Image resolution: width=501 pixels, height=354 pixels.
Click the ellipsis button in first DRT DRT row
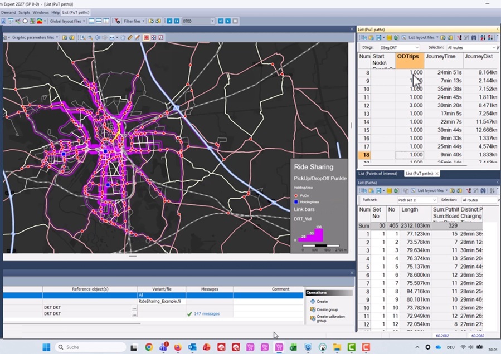(x=134, y=308)
